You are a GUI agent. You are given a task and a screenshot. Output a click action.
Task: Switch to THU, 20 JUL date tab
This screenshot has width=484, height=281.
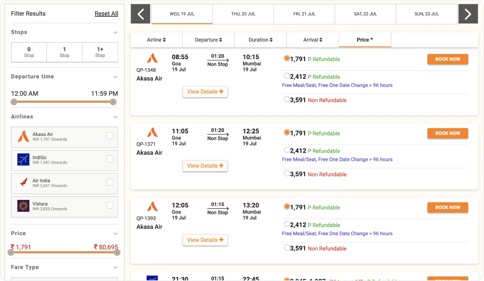(243, 14)
